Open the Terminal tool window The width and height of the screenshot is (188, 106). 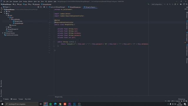coord(14,99)
